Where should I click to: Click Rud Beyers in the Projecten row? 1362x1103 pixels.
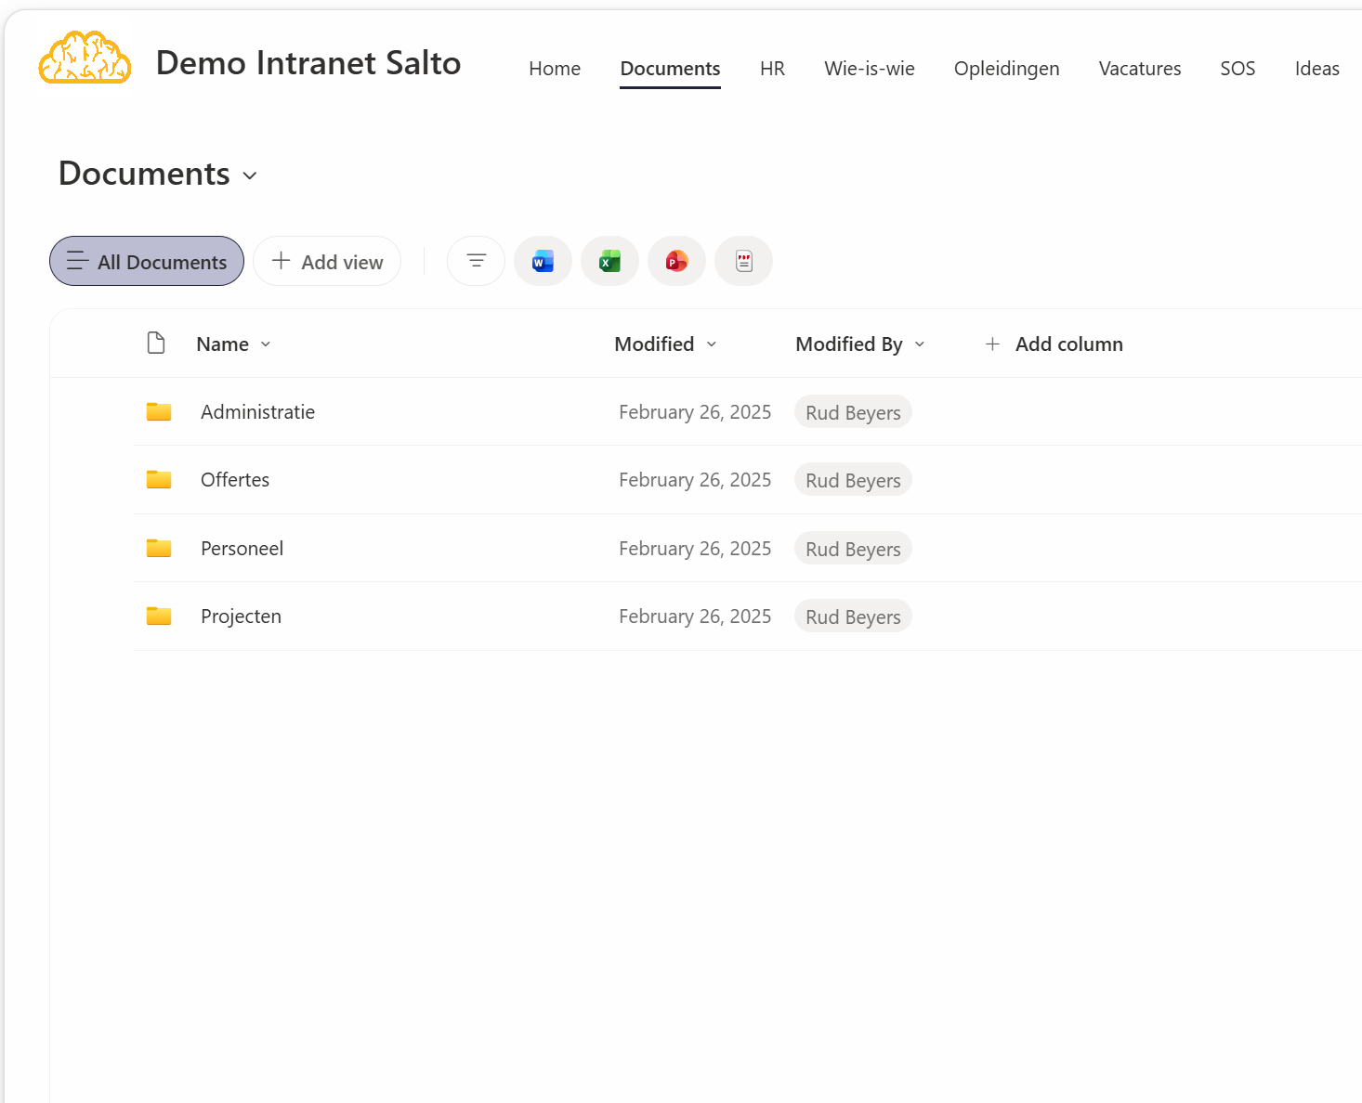tap(853, 616)
